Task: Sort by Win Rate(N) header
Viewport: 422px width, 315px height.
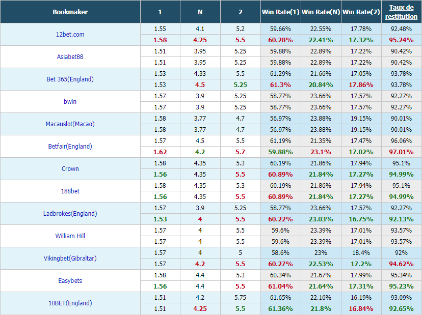Action: (321, 12)
